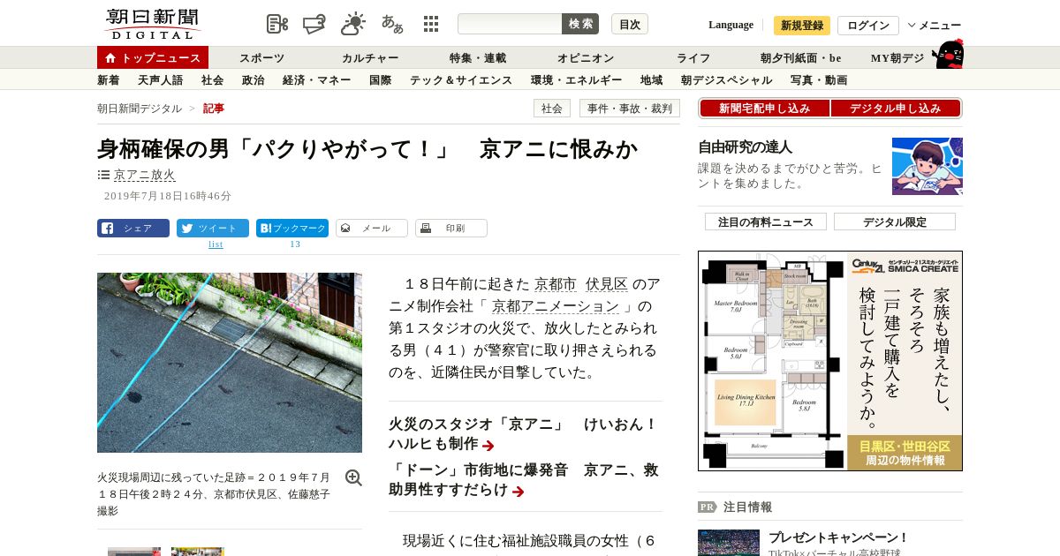Select the 朝夕刊紙面・be tab
Image resolution: width=1060 pixels, height=556 pixels.
tap(801, 57)
